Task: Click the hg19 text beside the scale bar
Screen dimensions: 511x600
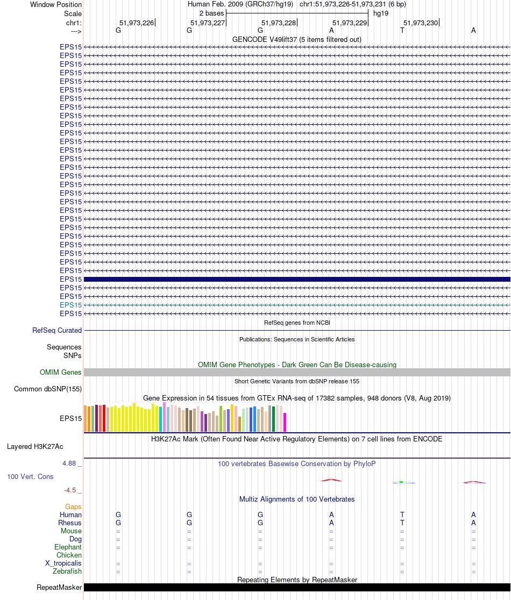Action: 381,13
